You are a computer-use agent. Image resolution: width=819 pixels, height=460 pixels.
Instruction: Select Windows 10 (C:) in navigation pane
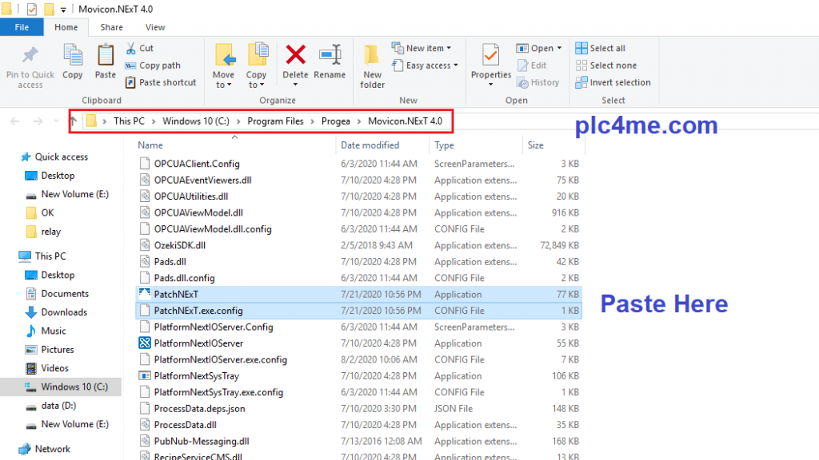tap(74, 387)
